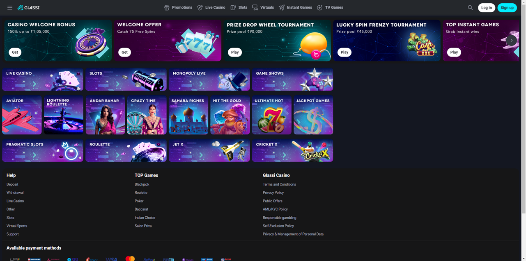Open Instant Games via the plane icon

coord(282,7)
